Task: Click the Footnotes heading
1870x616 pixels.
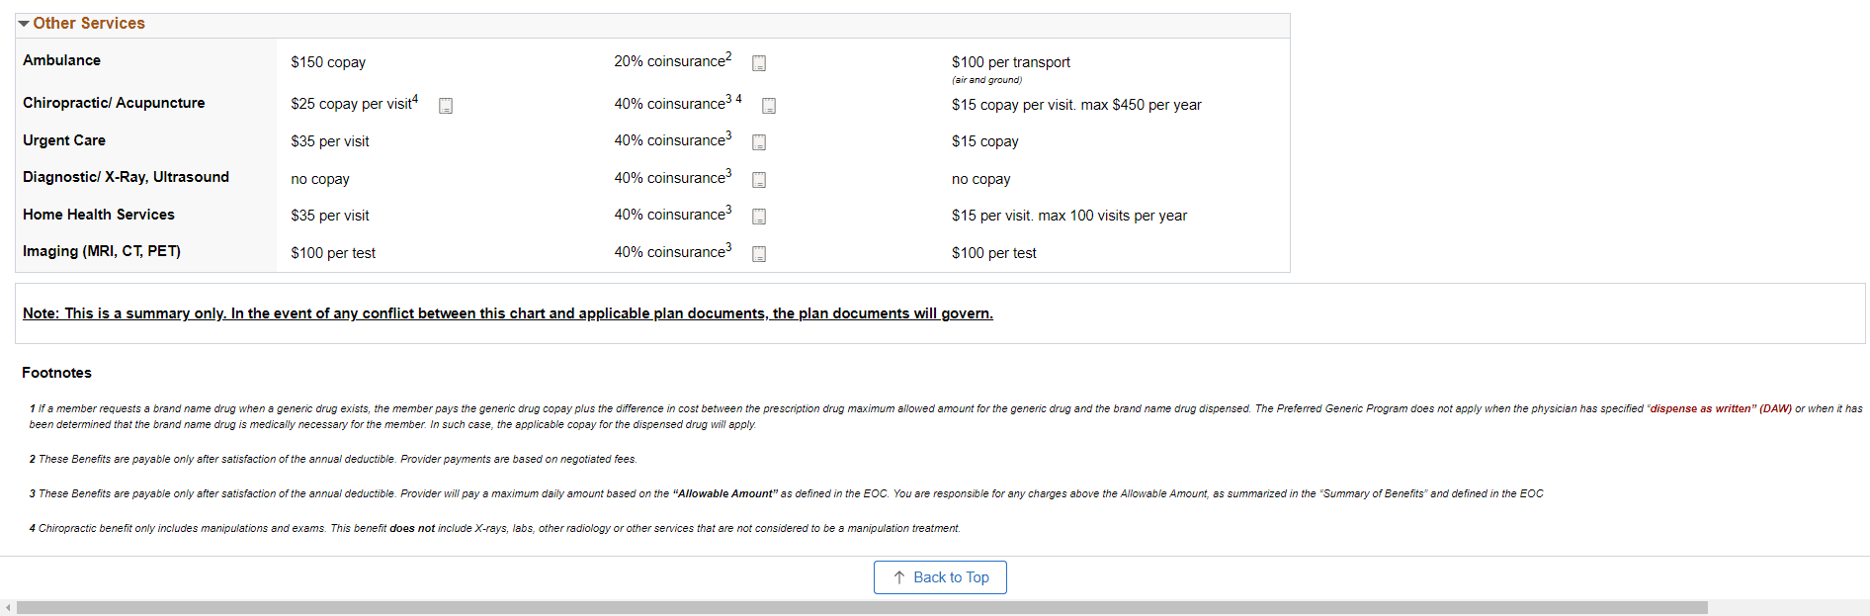Action: coord(56,373)
